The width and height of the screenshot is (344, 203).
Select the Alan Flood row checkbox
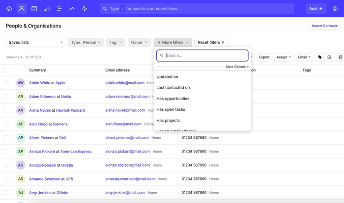click(7, 124)
